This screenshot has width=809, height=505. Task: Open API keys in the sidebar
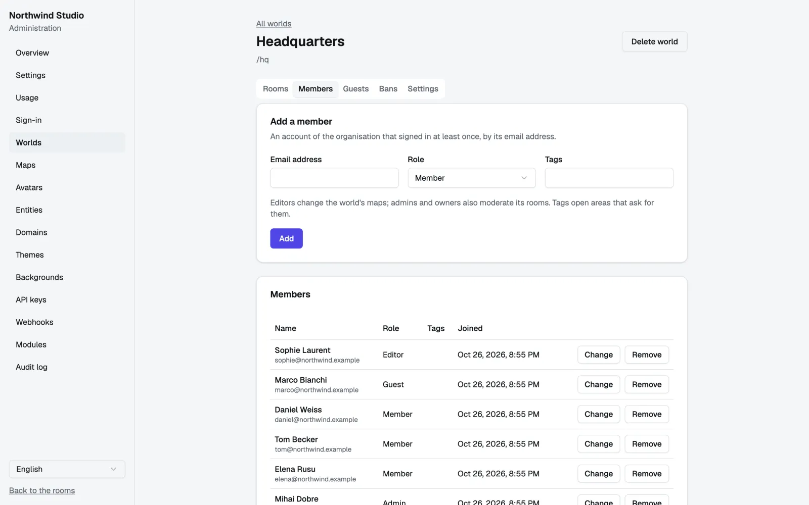[67, 300]
